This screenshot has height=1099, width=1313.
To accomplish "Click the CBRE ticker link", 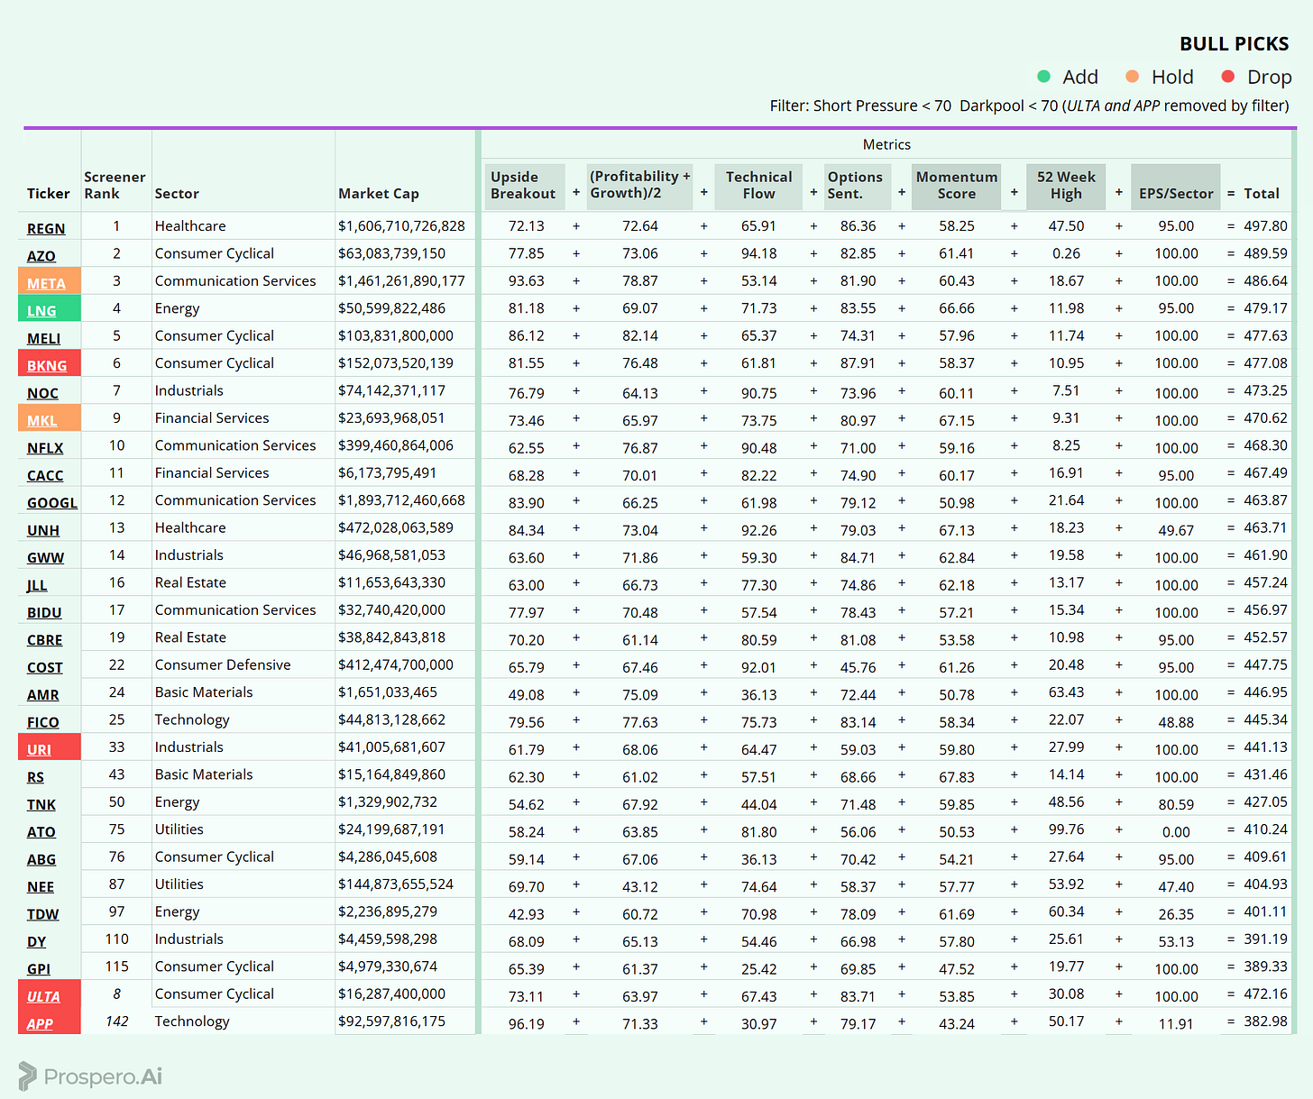I will click(45, 639).
